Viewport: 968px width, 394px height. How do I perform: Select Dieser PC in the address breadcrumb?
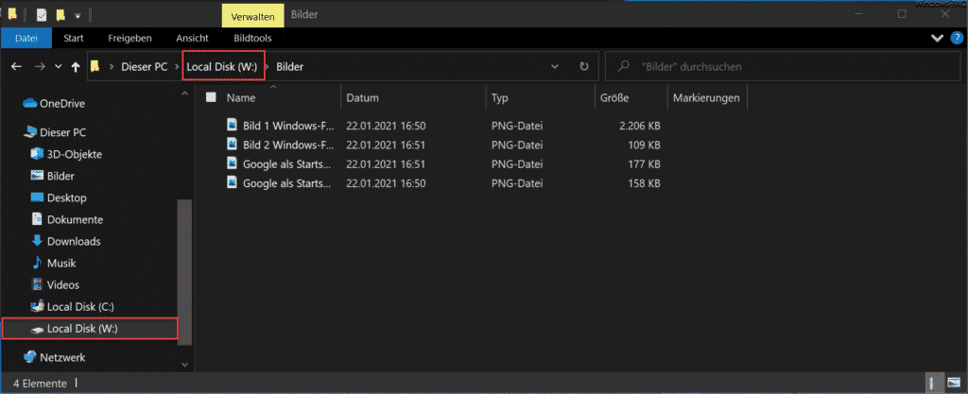(145, 66)
